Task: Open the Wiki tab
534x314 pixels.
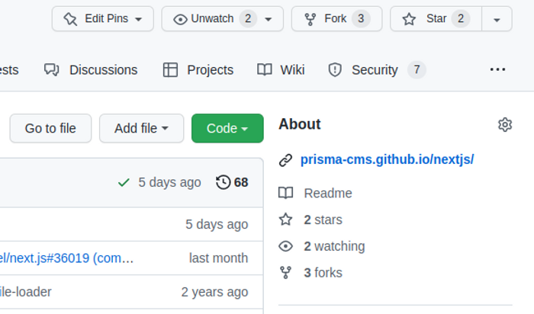Action: coord(281,70)
